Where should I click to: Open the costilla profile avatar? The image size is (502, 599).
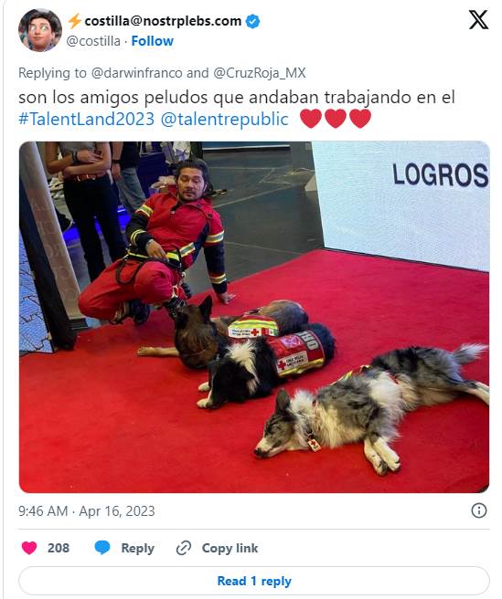click(40, 30)
